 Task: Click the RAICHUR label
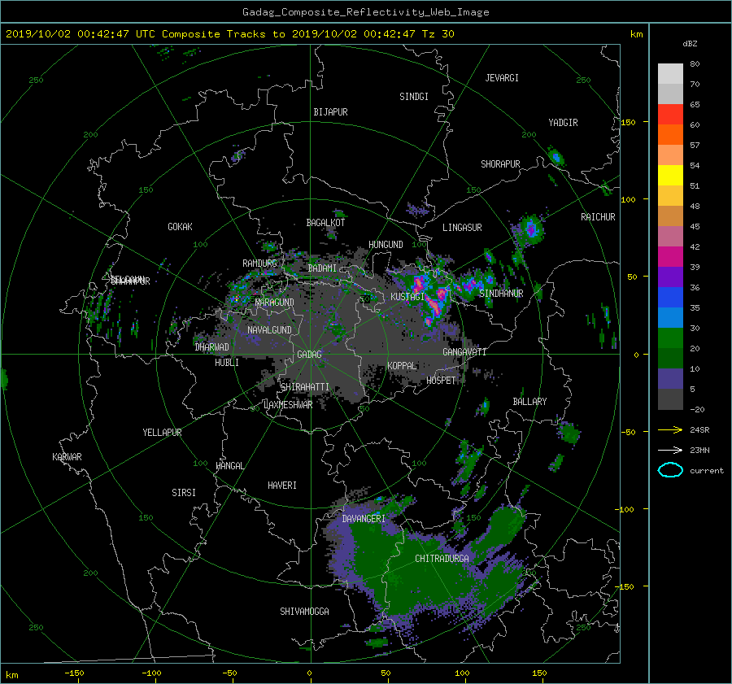pyautogui.click(x=598, y=217)
